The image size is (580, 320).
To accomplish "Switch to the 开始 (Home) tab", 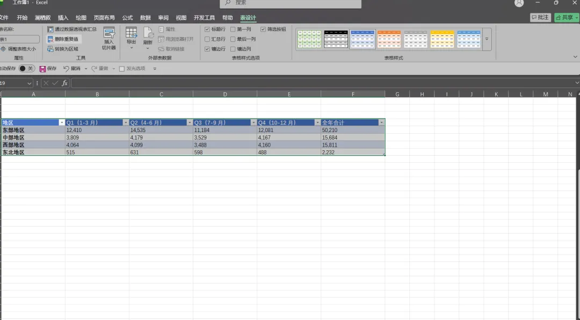I will (x=22, y=18).
